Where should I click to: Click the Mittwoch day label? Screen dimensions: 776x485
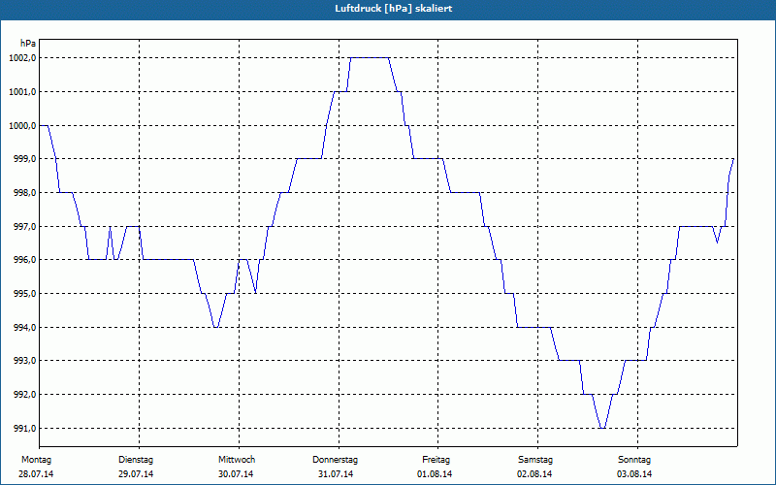coord(237,460)
